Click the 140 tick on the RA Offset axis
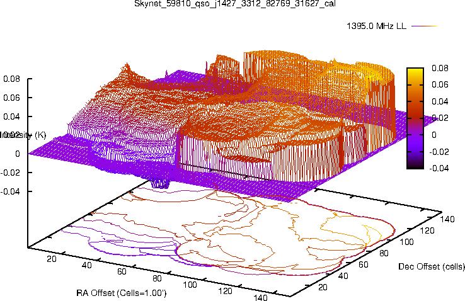 point(260,297)
